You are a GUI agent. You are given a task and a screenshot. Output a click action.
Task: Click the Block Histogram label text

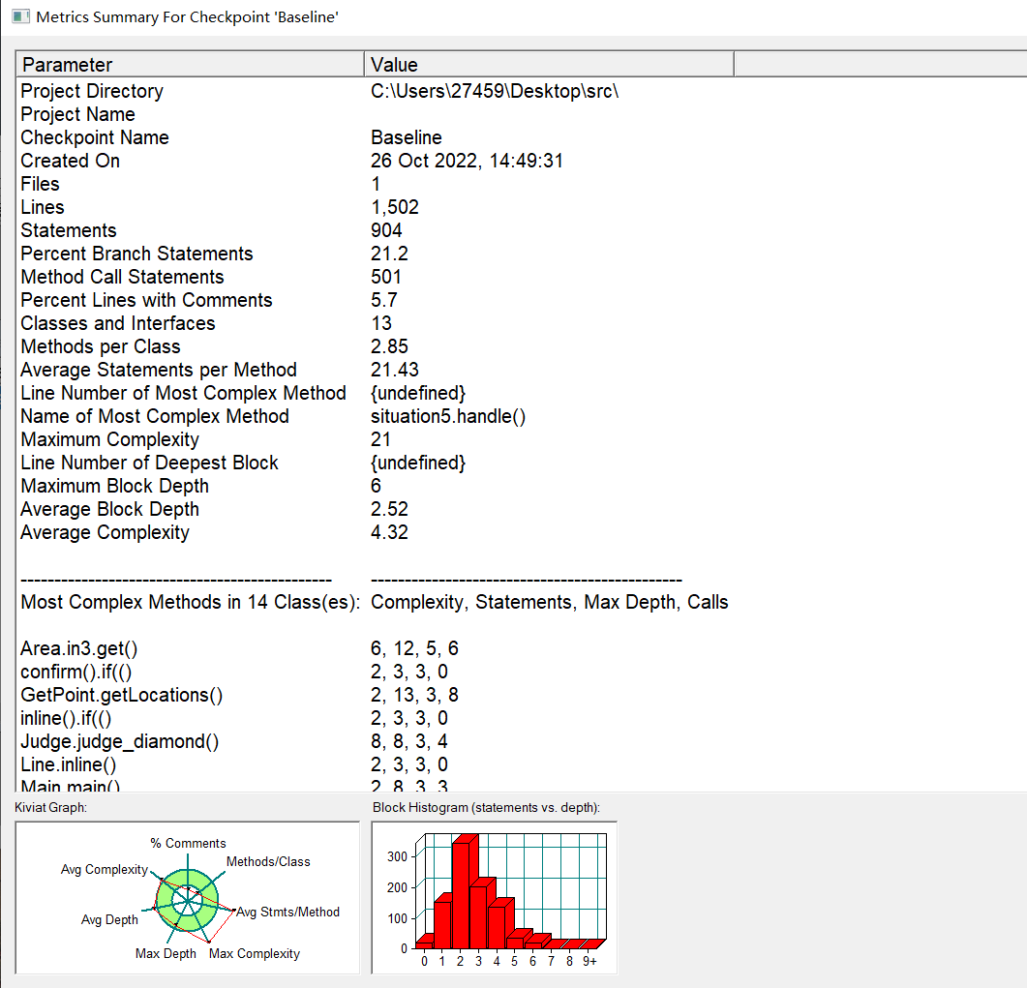tap(486, 808)
